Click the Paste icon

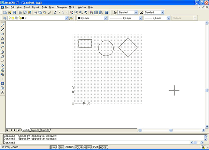[x=45, y=12]
